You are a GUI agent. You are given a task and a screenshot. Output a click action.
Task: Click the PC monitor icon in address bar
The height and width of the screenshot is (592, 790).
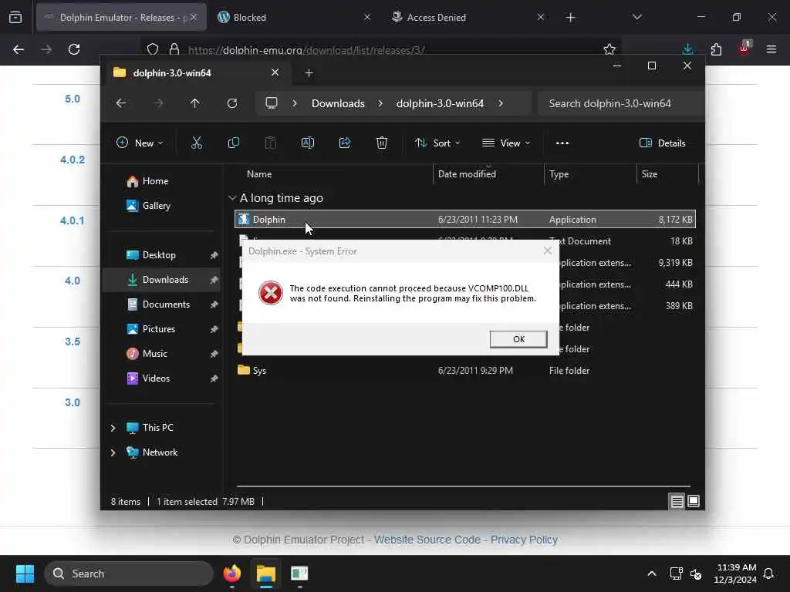click(x=272, y=103)
